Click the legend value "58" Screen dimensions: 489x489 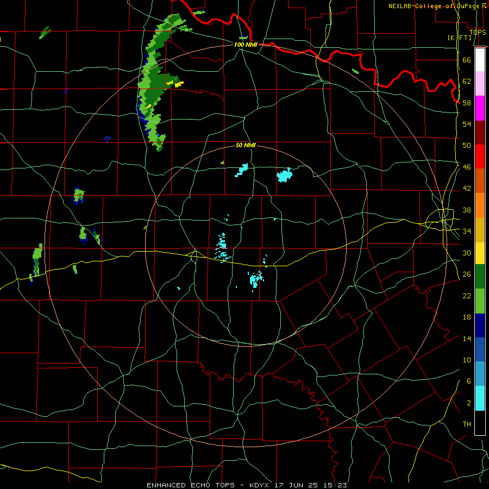(x=467, y=103)
